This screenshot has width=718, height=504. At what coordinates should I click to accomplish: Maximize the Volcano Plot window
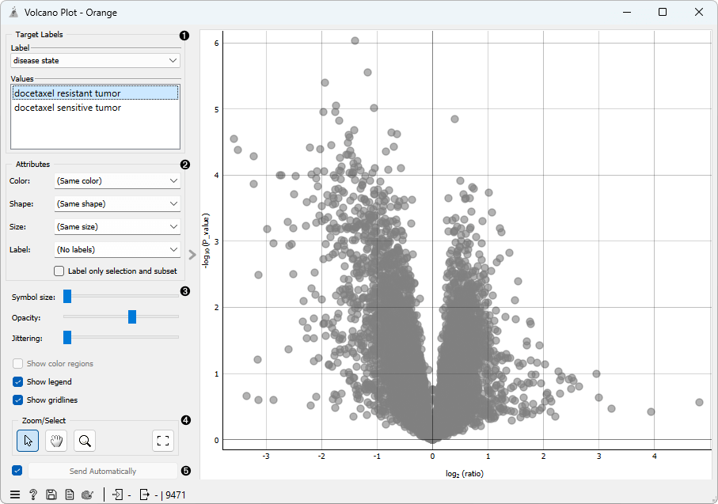662,13
